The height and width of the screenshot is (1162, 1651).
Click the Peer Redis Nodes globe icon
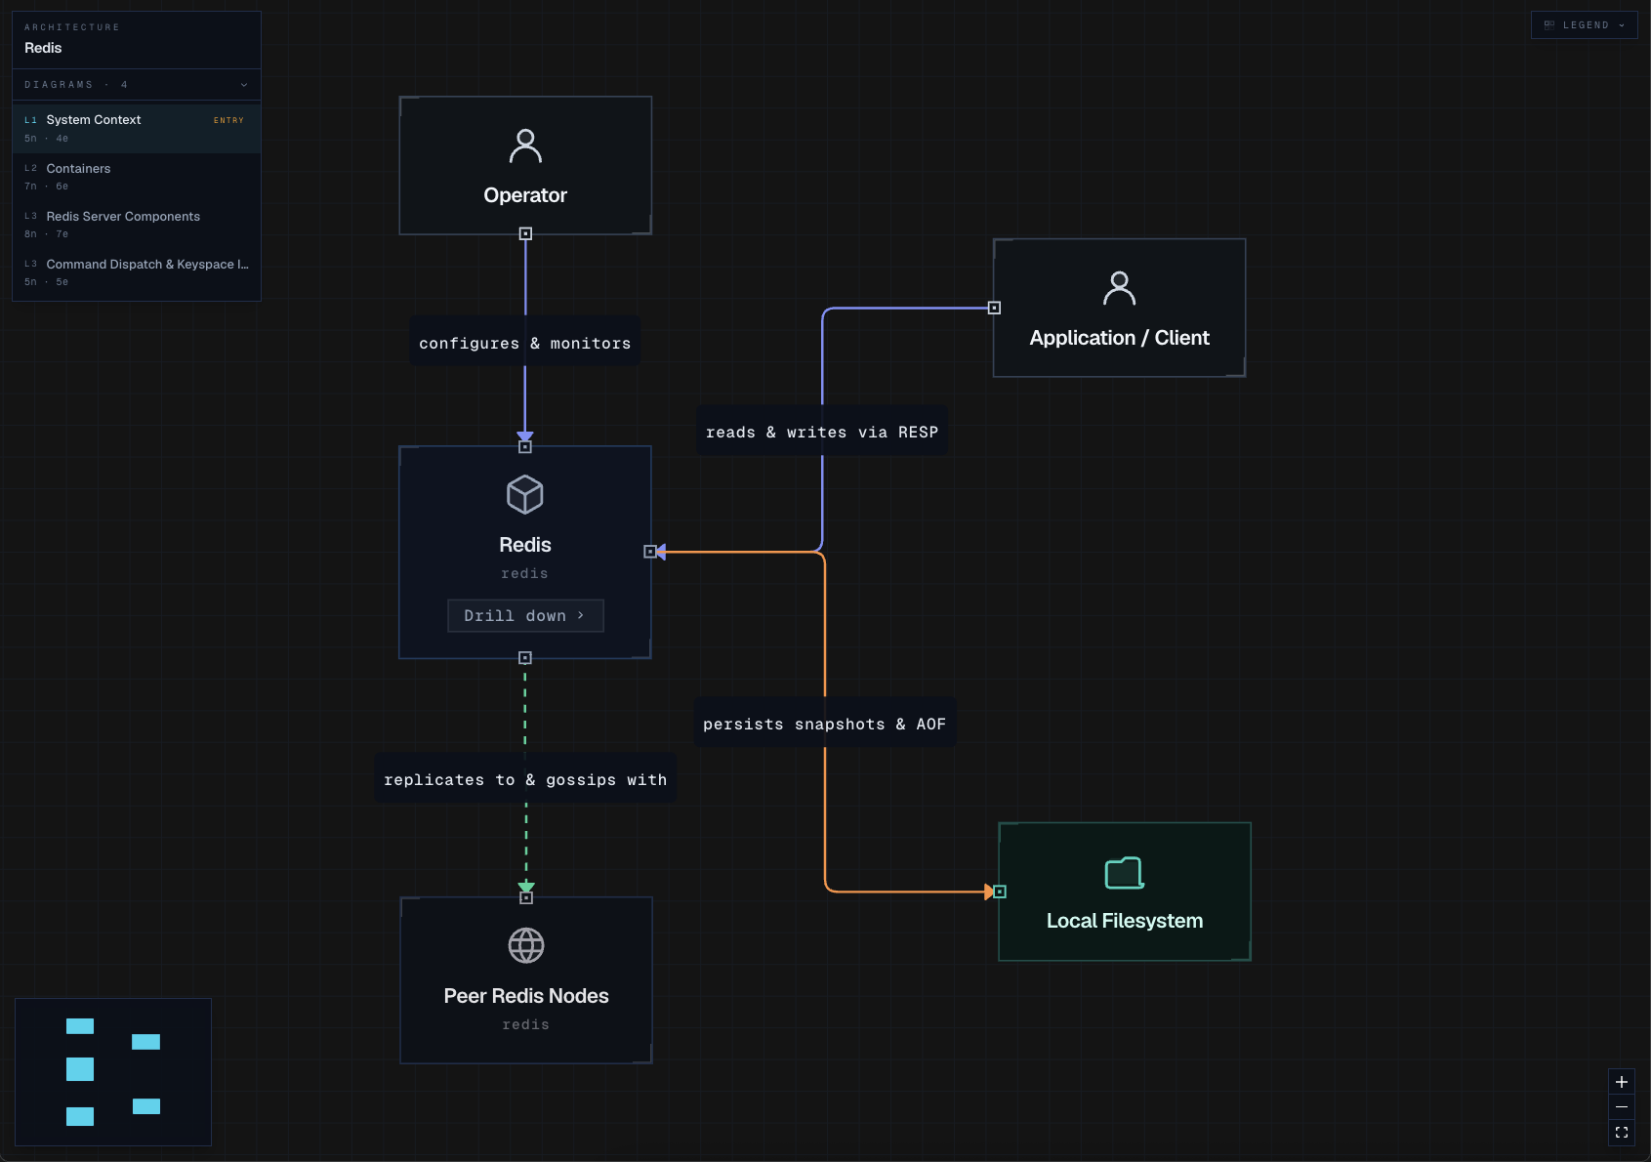pyautogui.click(x=526, y=945)
